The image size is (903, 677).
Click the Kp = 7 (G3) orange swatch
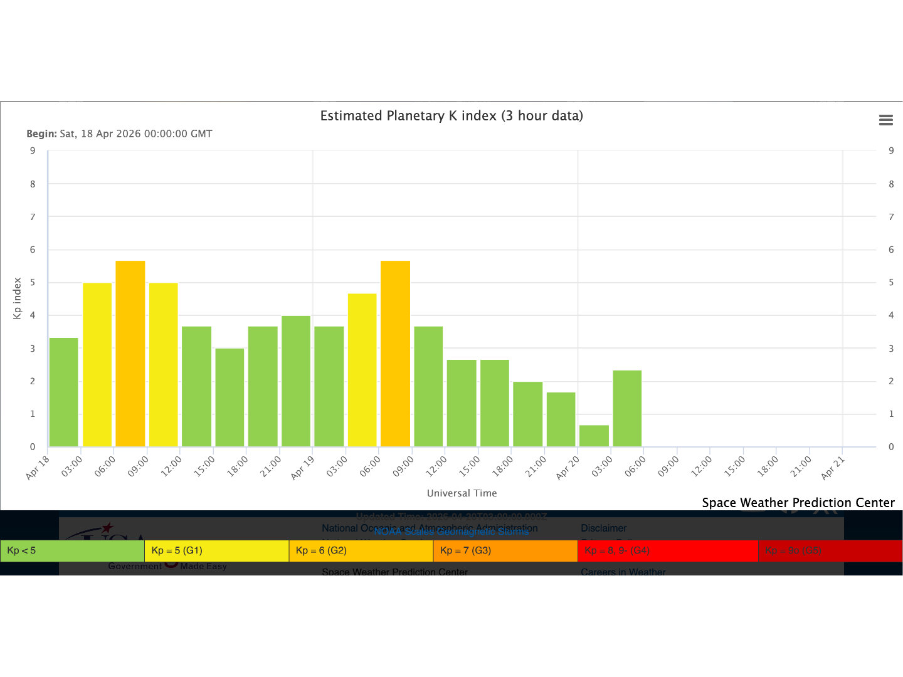point(505,550)
